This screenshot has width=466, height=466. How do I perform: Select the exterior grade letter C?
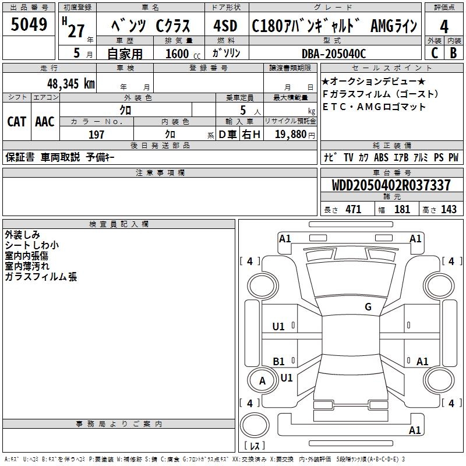click(435, 53)
